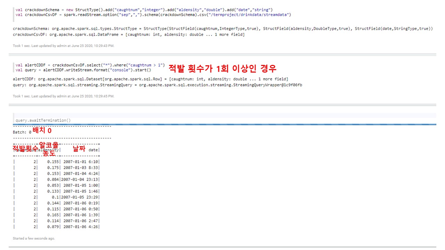Click the aldensity value 0.175
445x250 pixels.
[53, 168]
